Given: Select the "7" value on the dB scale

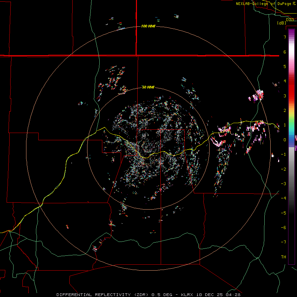Looking at the screenshot, I should (285, 37).
